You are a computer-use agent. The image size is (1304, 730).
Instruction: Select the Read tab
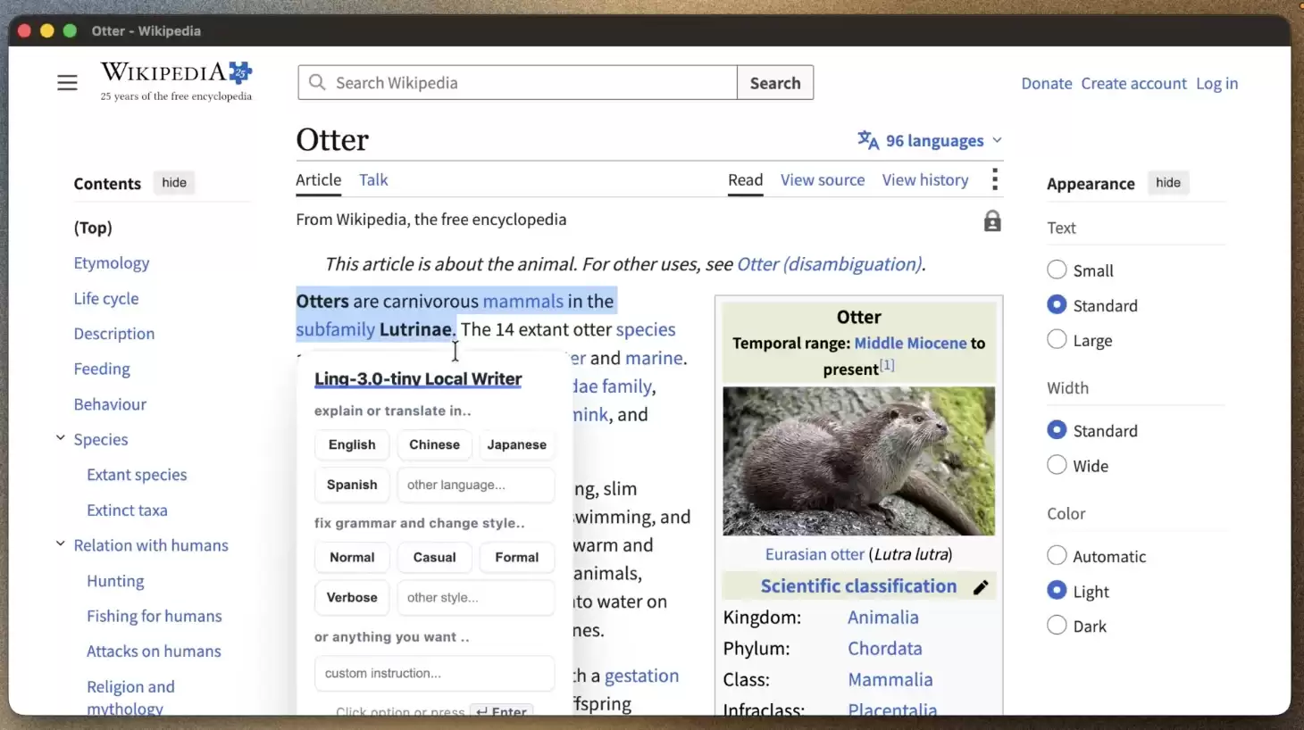click(x=745, y=179)
